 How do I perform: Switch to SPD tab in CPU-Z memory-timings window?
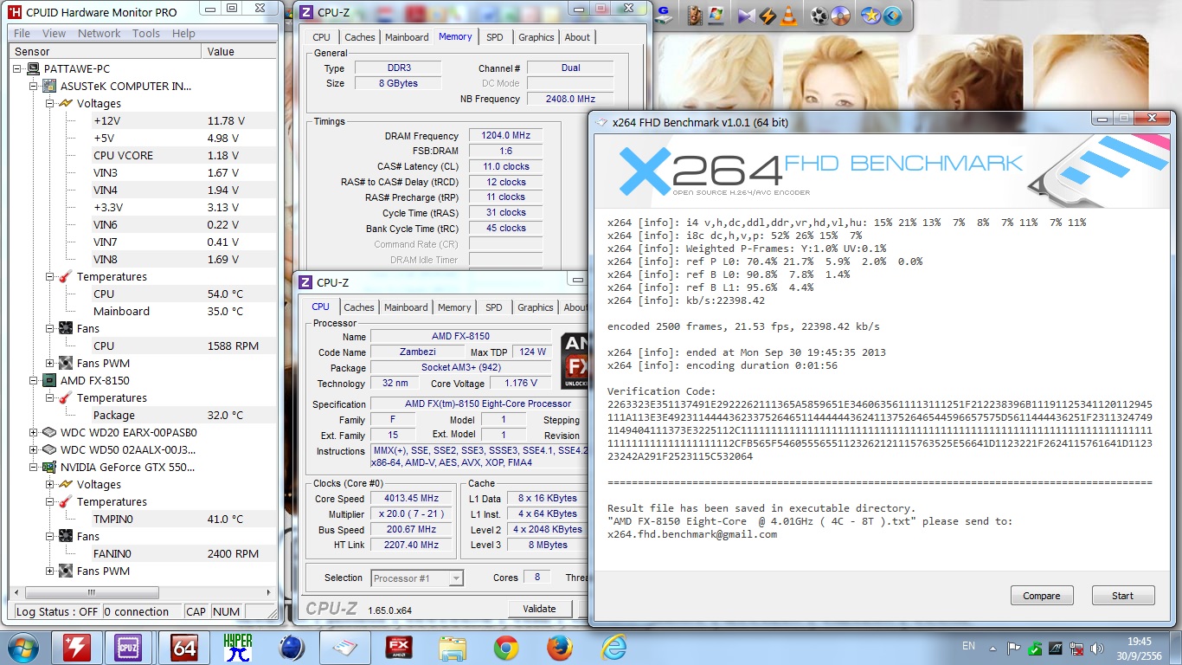(495, 37)
